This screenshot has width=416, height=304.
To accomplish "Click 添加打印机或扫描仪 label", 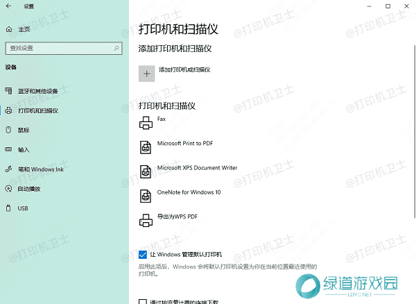I will tap(184, 69).
